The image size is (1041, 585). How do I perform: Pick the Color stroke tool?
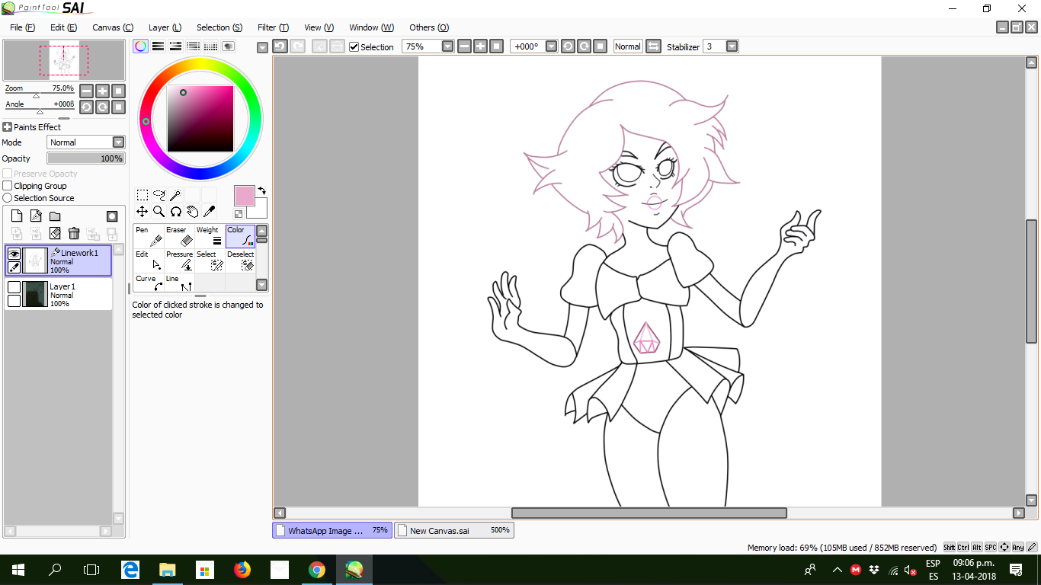point(240,236)
